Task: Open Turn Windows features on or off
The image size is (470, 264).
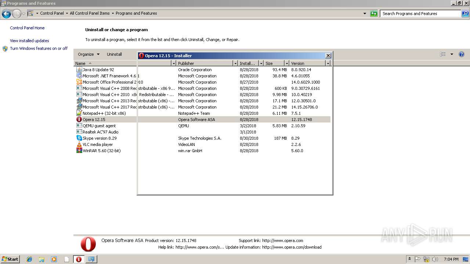Action: click(x=39, y=48)
